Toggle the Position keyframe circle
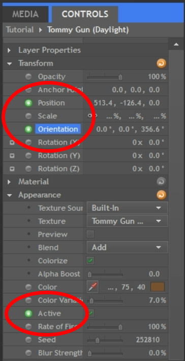Image resolution: width=185 pixels, height=361 pixels. click(28, 103)
